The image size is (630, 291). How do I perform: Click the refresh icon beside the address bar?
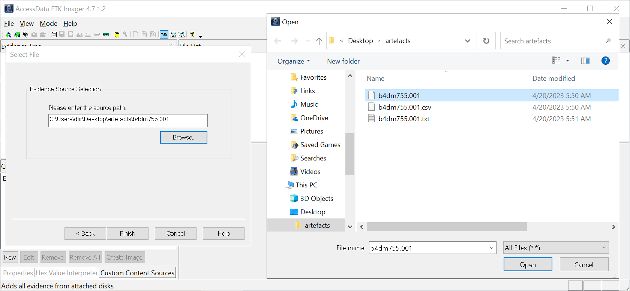point(486,41)
